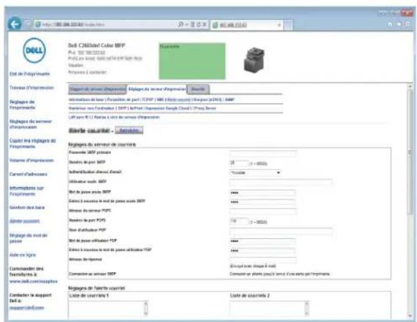This screenshot has width=417, height=322.
Task: Open the Proxy Server sub-link
Action: tap(205, 109)
